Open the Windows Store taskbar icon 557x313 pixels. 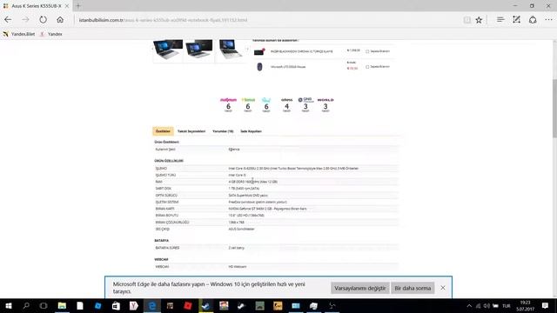click(x=116, y=306)
